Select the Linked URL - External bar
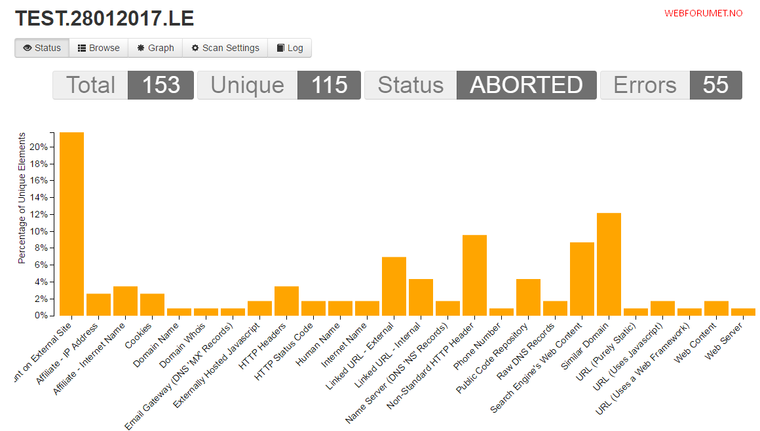 (394, 286)
